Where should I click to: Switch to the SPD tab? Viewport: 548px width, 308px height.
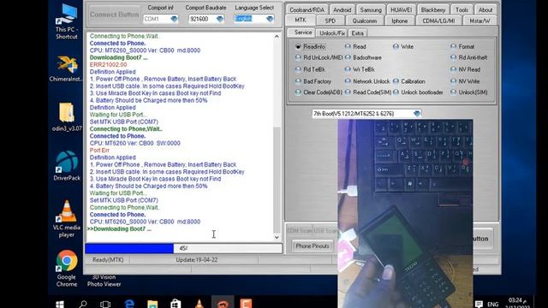330,21
